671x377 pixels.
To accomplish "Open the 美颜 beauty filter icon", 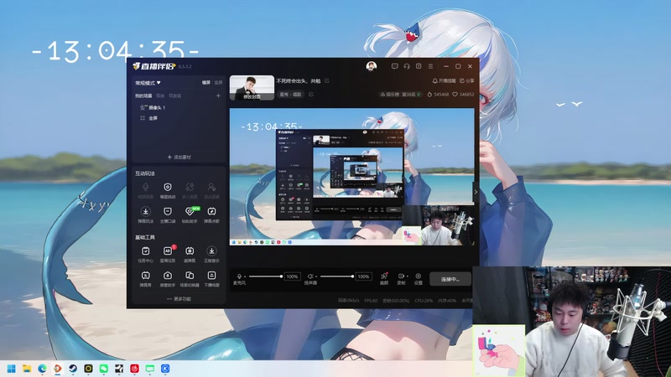I will [384, 276].
